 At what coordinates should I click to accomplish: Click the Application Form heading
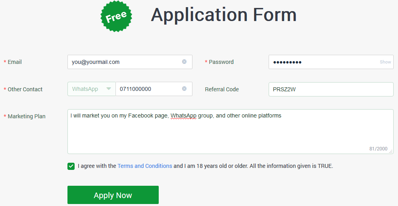point(224,15)
